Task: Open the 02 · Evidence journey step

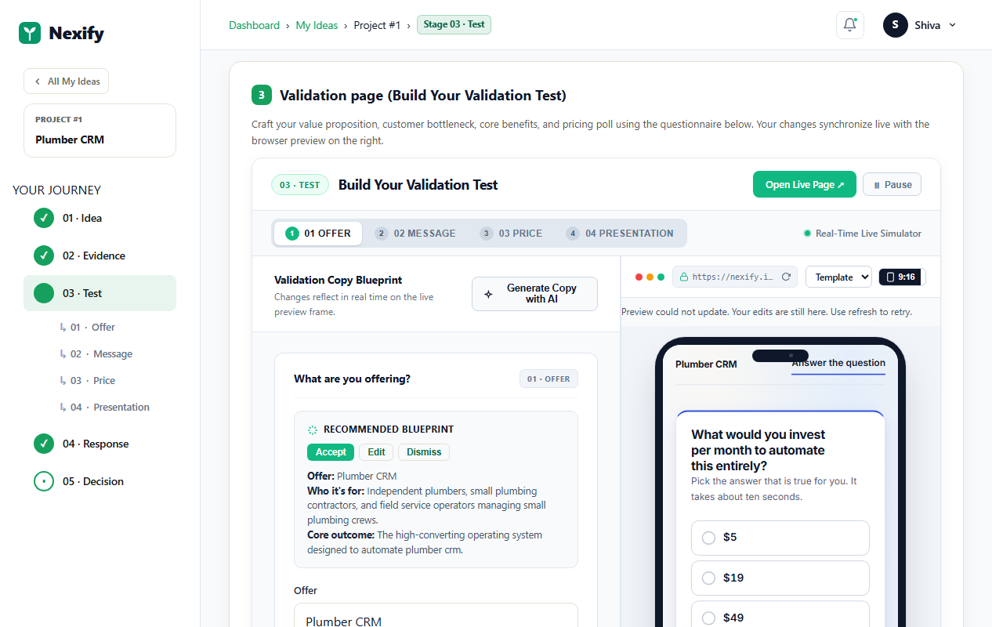Action: click(100, 256)
